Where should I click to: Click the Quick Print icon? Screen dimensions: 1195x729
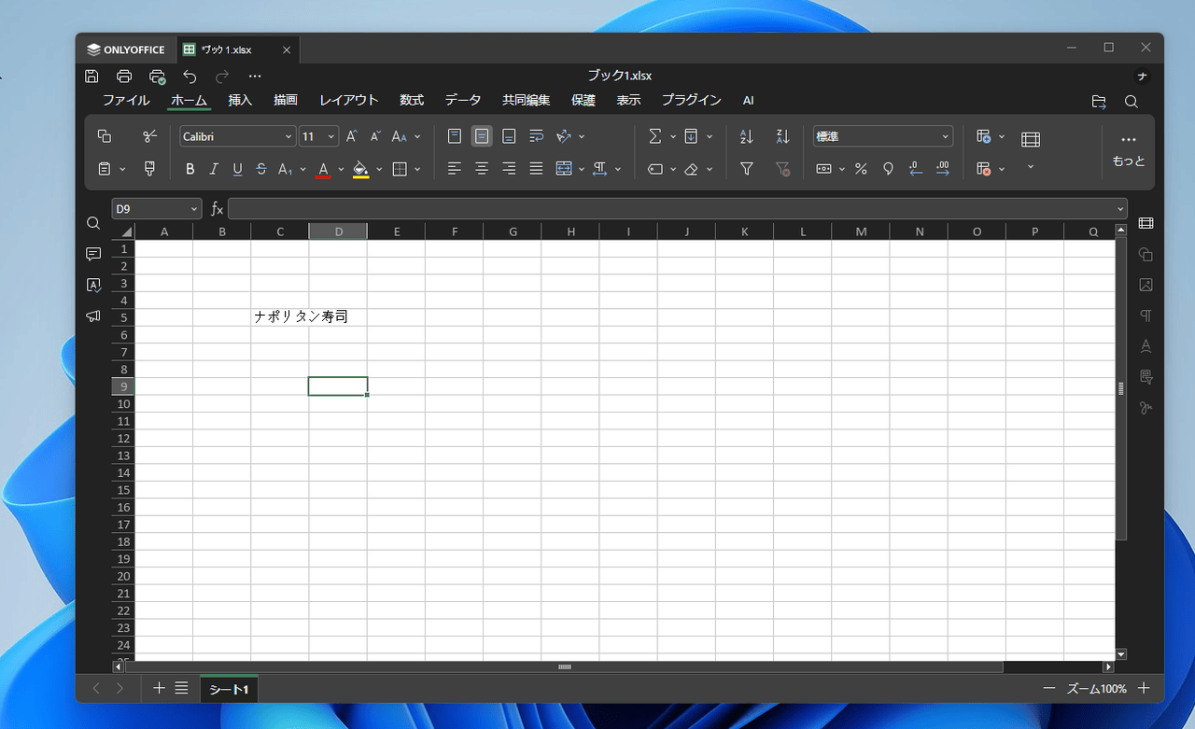(157, 76)
